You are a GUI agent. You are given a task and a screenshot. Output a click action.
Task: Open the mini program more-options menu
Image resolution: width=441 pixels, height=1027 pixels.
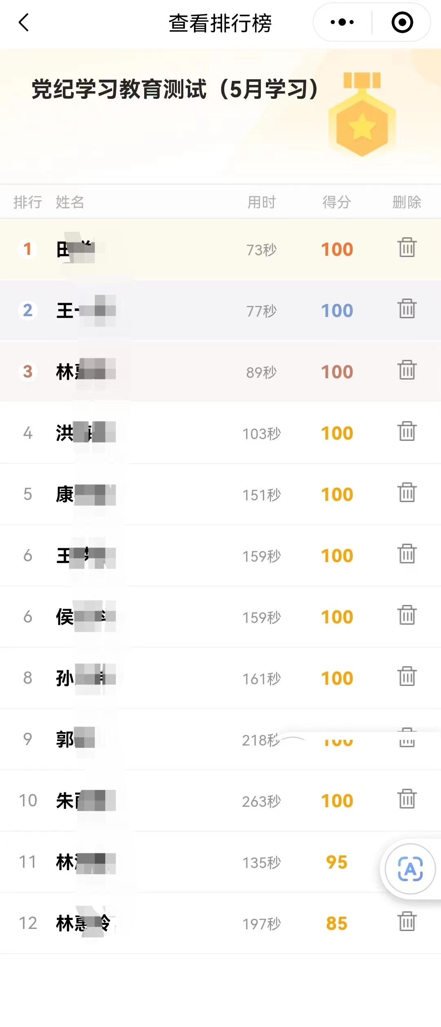342,22
